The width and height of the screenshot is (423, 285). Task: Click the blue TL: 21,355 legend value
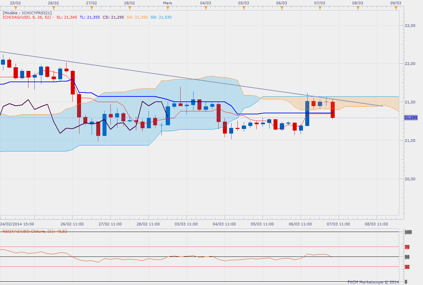[x=90, y=17]
